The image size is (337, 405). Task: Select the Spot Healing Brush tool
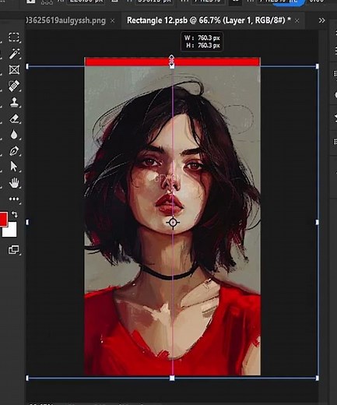tap(14, 86)
